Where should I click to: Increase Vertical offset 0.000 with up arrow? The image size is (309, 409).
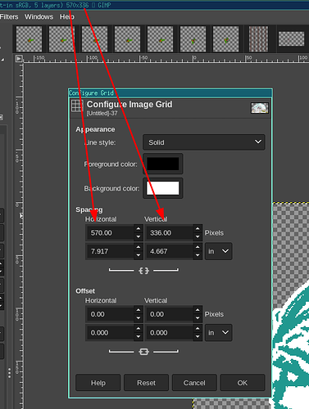tap(198, 329)
